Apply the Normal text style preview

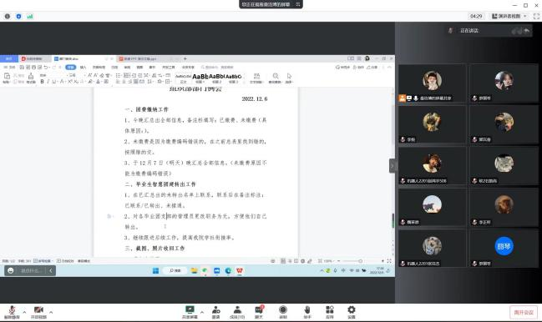183,78
